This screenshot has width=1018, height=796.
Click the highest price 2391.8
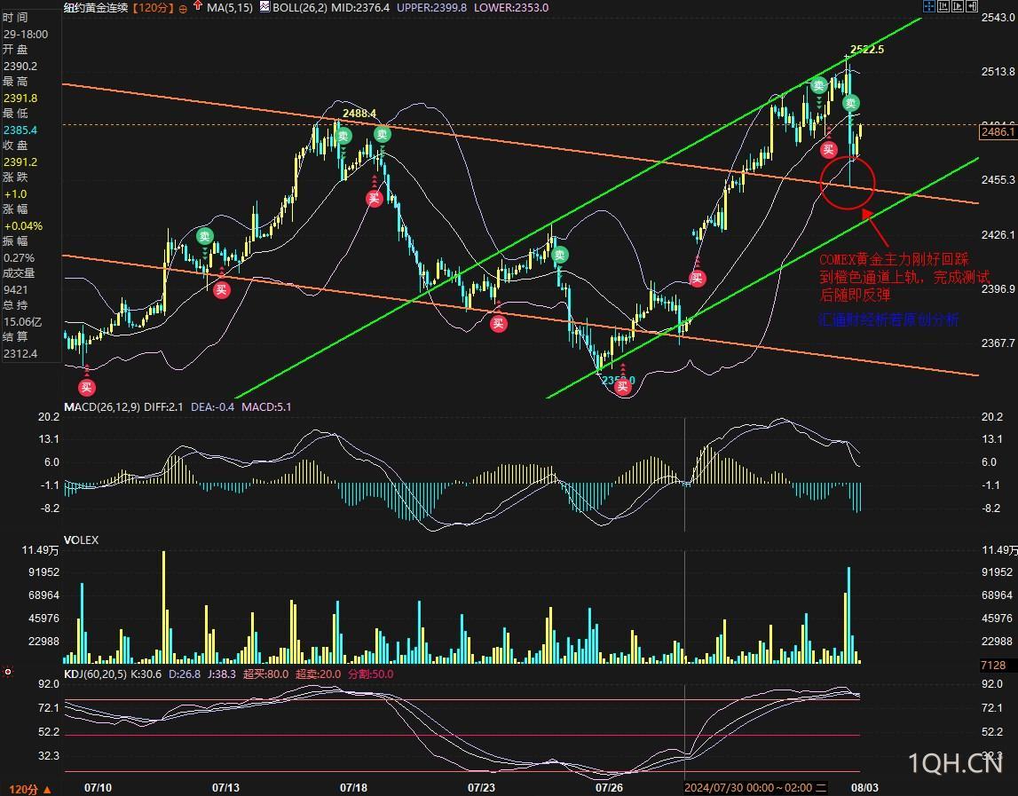point(20,98)
